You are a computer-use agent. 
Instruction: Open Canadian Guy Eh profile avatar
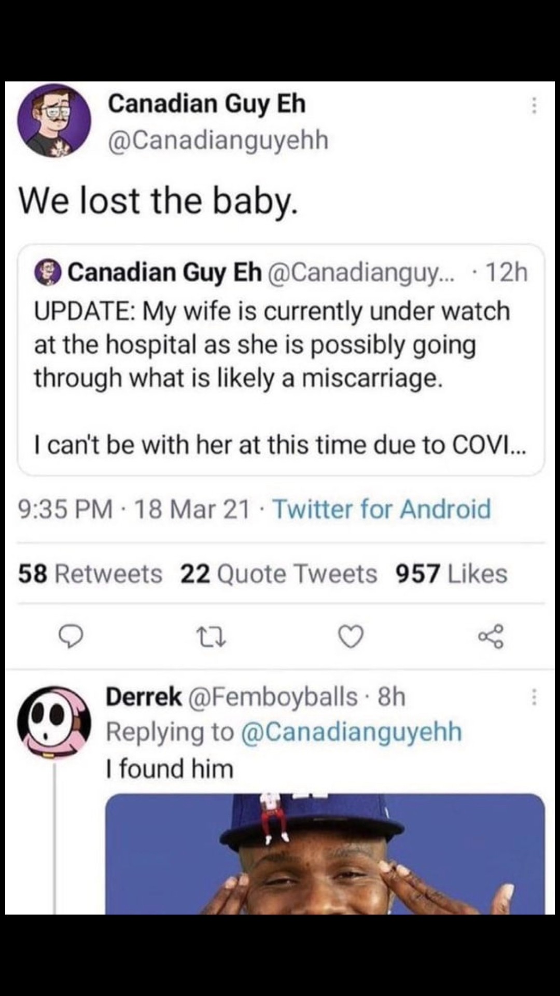click(54, 121)
